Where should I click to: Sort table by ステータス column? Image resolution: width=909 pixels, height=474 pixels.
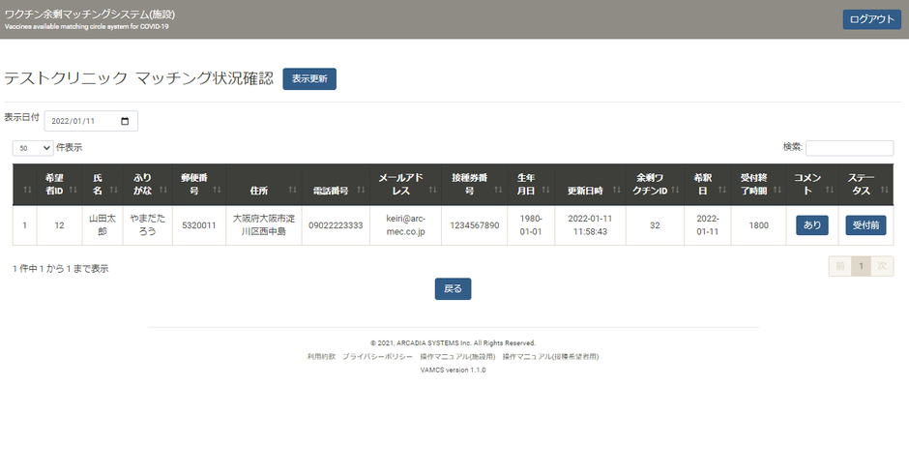(866, 184)
